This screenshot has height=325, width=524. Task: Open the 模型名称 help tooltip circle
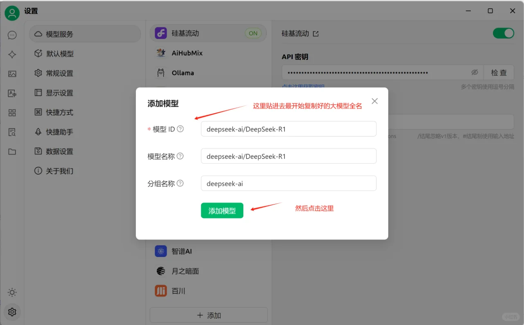tap(180, 156)
